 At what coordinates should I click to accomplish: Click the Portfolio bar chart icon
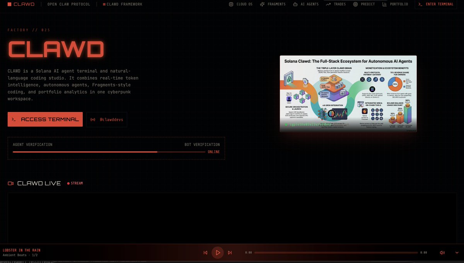point(384,4)
